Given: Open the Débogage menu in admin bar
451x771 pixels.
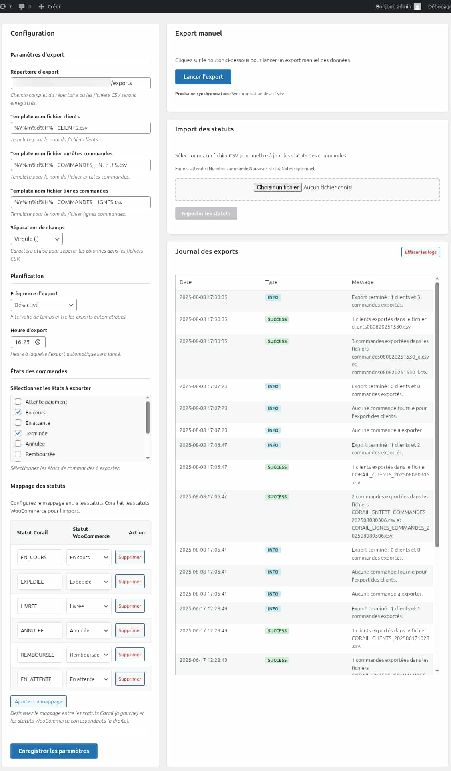Looking at the screenshot, I should click(439, 6).
